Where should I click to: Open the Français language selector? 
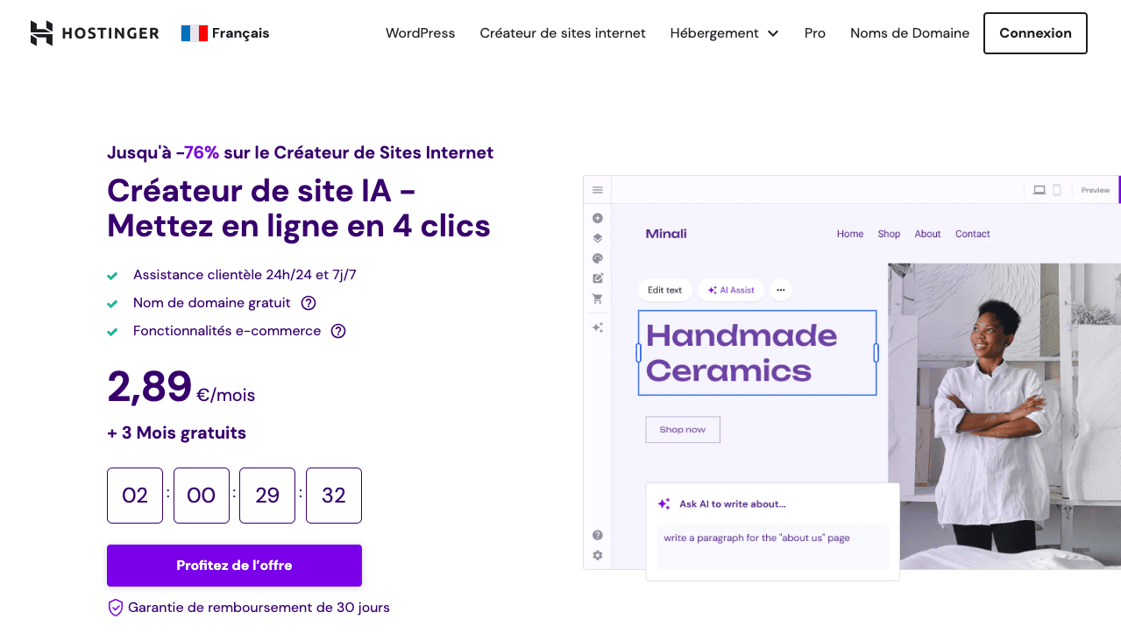225,33
